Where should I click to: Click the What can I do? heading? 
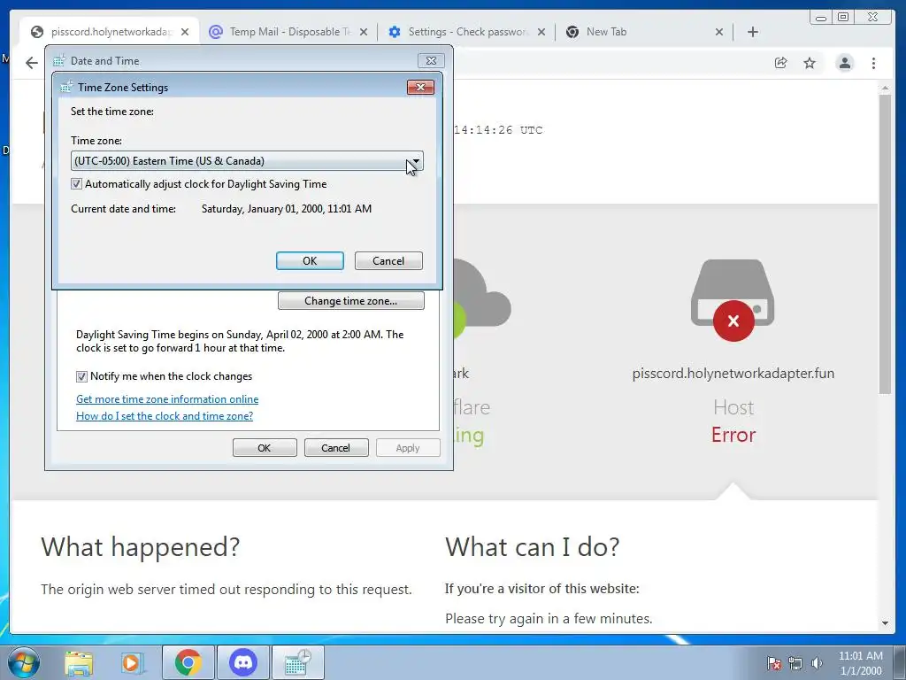(532, 547)
